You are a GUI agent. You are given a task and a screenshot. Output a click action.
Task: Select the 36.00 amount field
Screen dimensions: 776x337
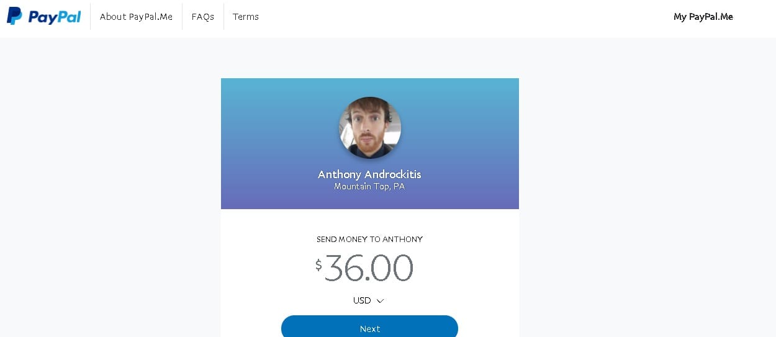click(x=369, y=268)
